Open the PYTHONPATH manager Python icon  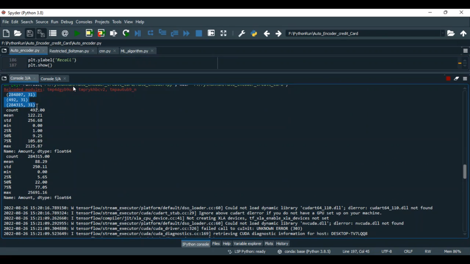pos(254,33)
